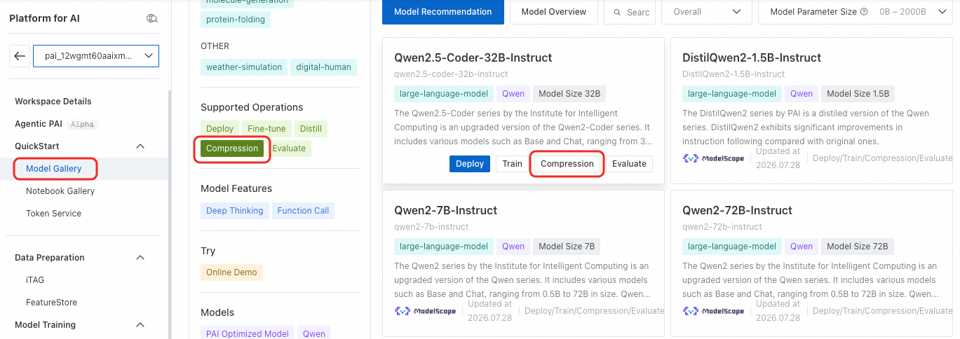960x339 pixels.
Task: Click the back arrow button beside workspace selector
Action: click(x=20, y=56)
